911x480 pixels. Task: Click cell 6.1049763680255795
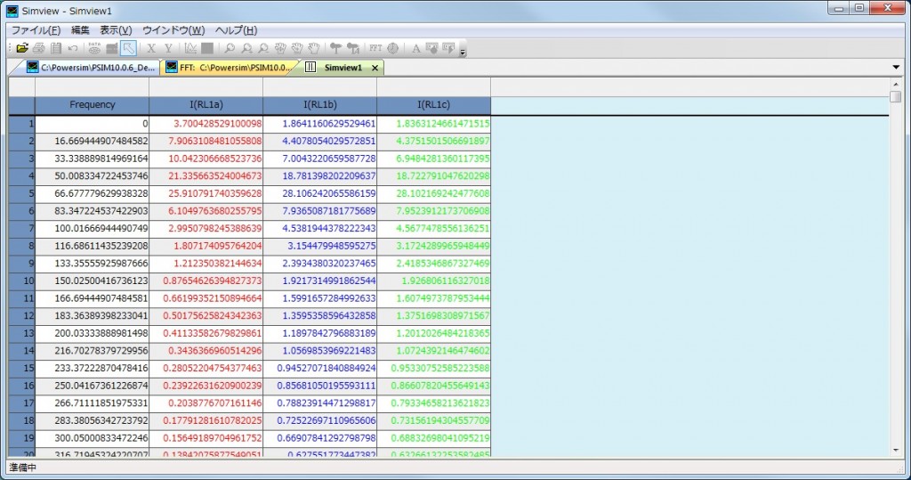click(206, 211)
